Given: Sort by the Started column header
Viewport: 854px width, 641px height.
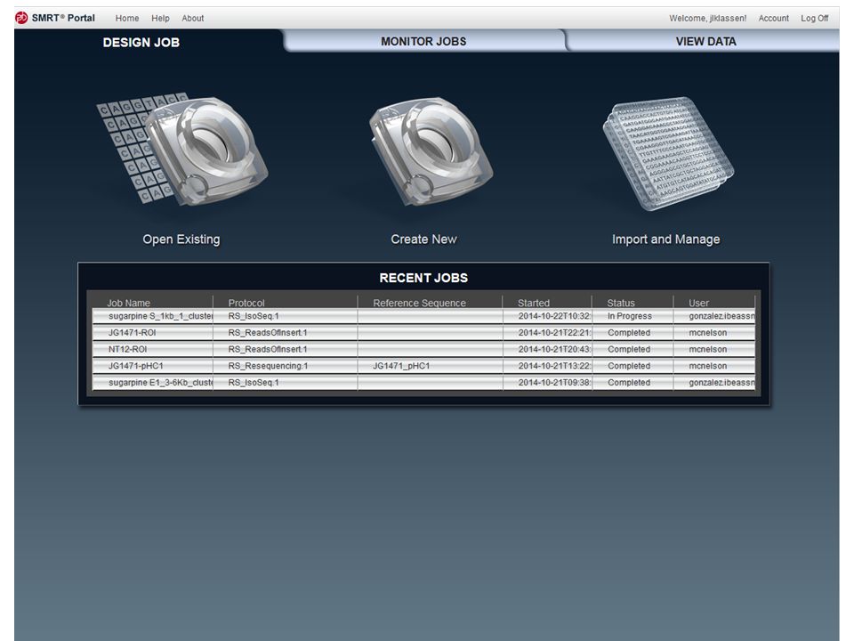Looking at the screenshot, I should [x=534, y=303].
